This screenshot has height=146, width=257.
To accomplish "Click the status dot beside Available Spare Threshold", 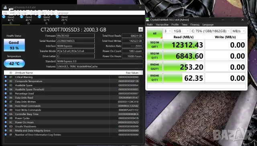I will pos(6,89).
